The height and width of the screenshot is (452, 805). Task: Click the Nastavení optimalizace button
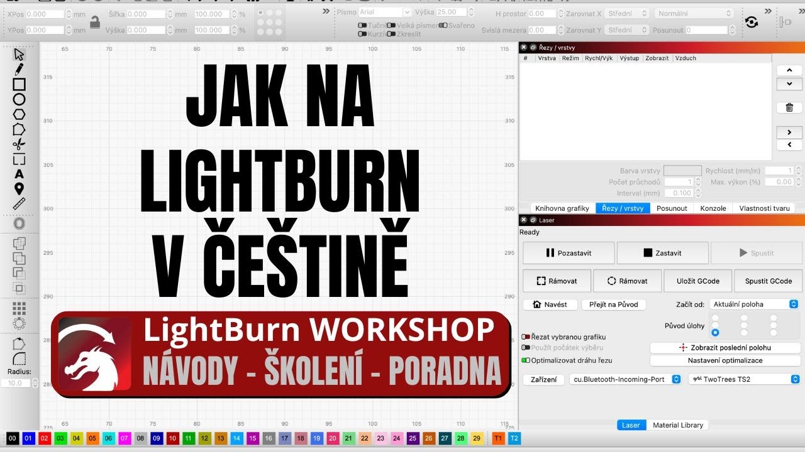pyautogui.click(x=724, y=360)
